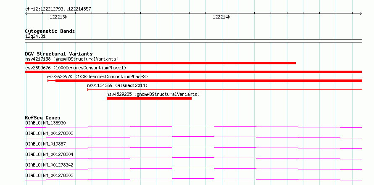Click the 122214k ruler position label

221,17
